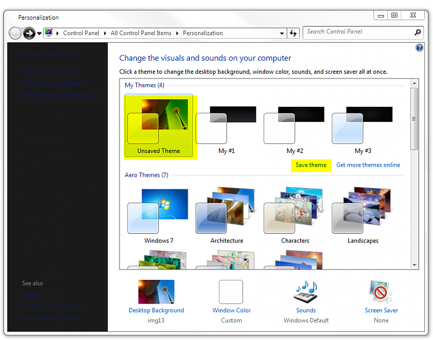Click the Save theme link
The height and width of the screenshot is (340, 433).
[x=311, y=165]
